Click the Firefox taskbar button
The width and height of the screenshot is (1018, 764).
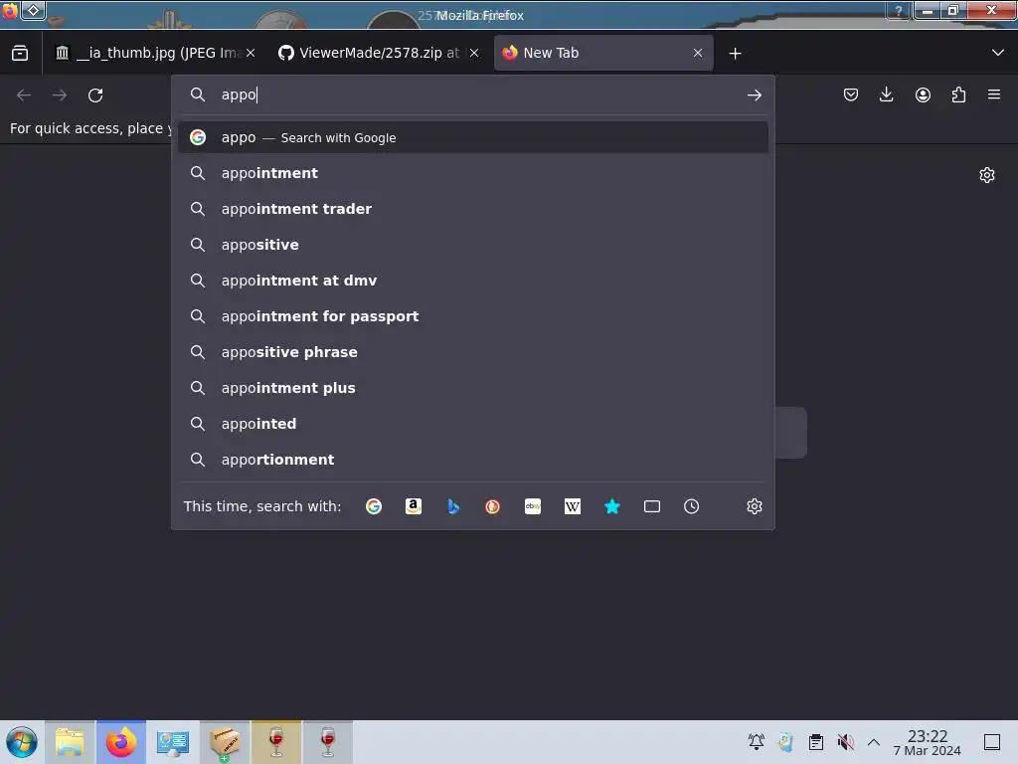point(121,742)
